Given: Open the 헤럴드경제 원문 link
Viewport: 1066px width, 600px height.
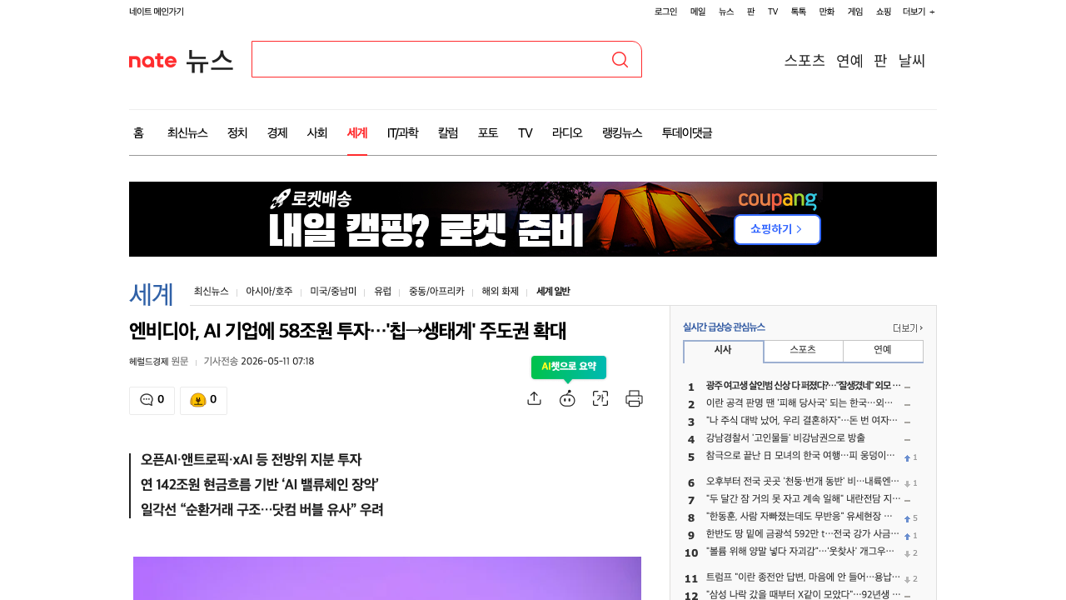Looking at the screenshot, I should (x=159, y=361).
